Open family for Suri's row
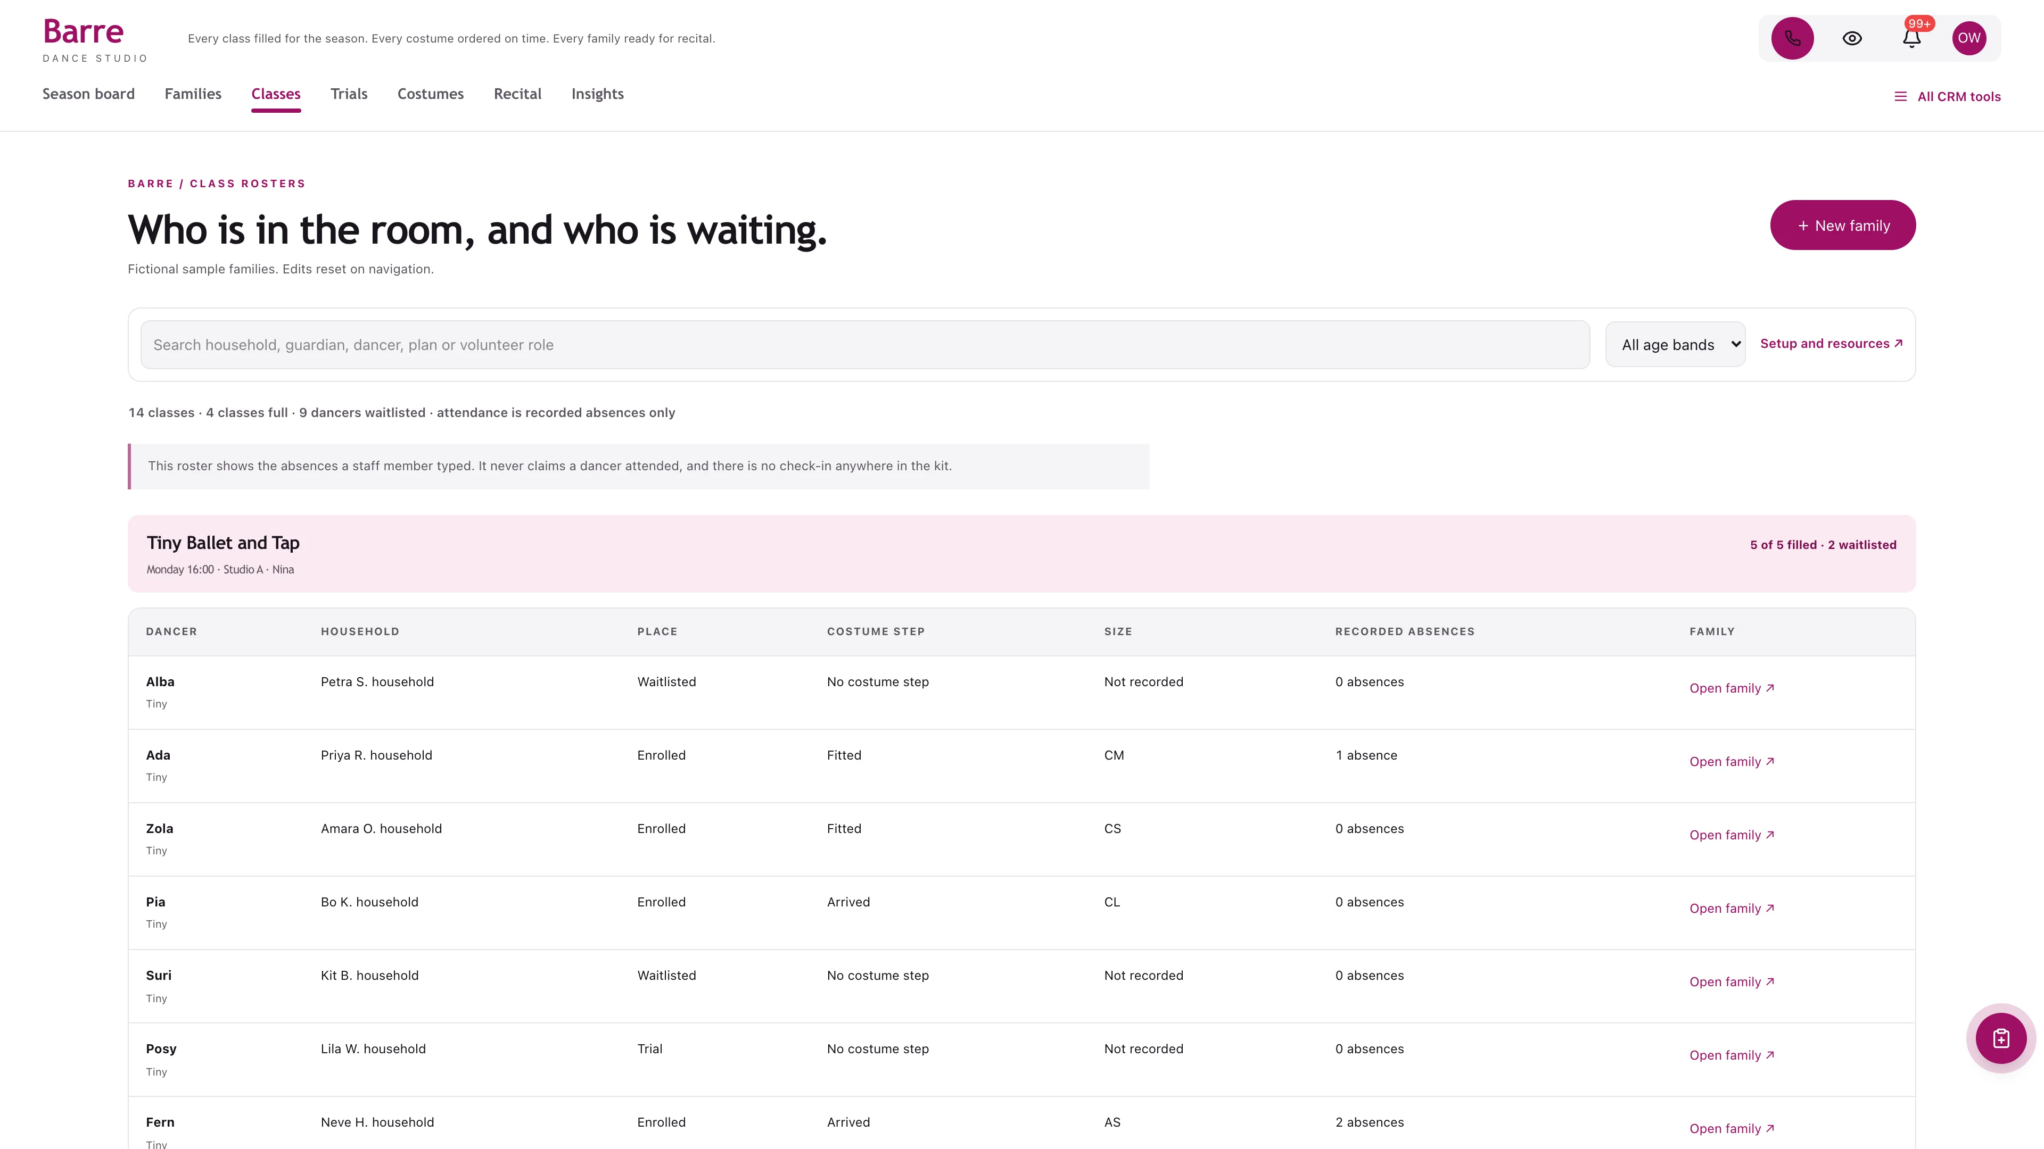Viewport: 2044px width, 1149px height. click(1732, 981)
